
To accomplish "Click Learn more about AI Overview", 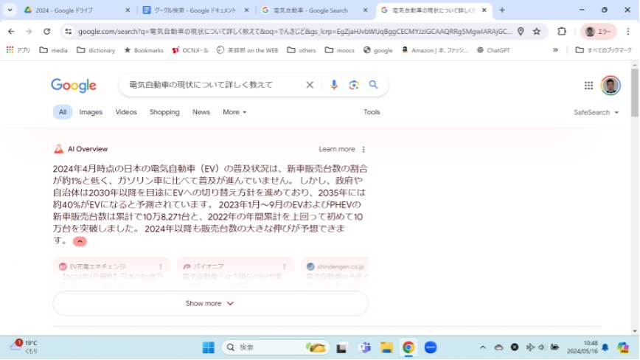I will point(337,150).
